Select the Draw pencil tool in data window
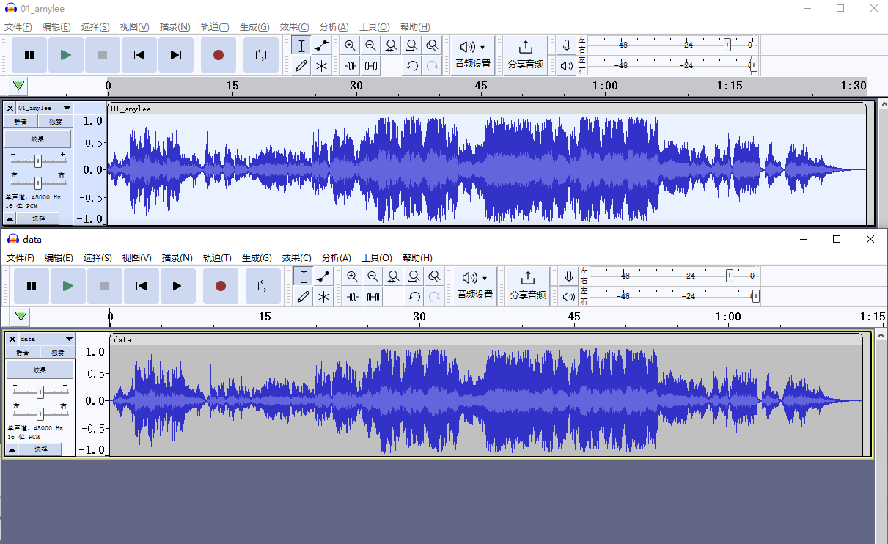888x544 pixels. (304, 296)
